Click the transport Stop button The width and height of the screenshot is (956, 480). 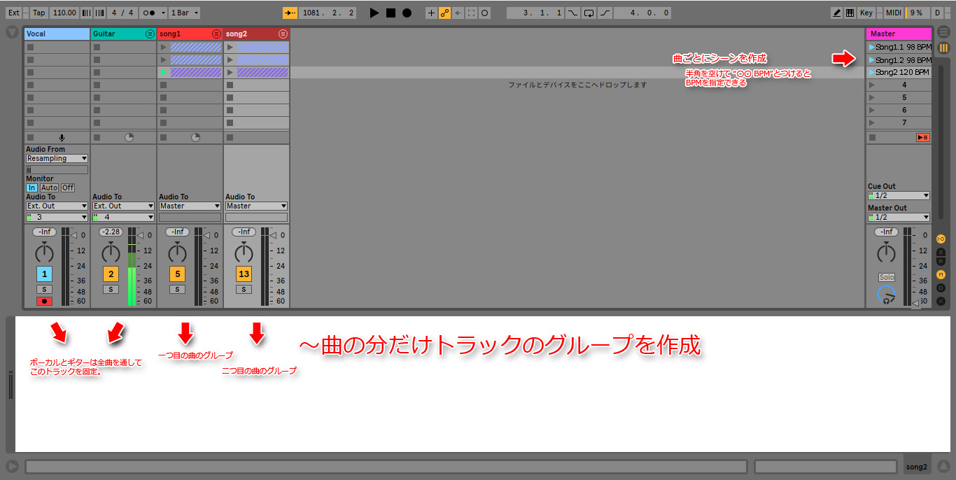point(391,13)
